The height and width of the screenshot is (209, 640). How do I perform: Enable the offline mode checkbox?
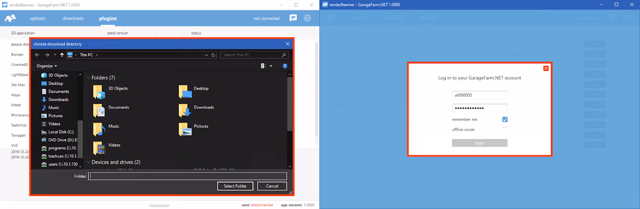505,129
